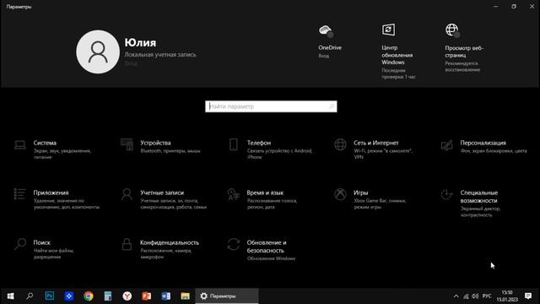The image size is (540, 304).
Task: Open the Телефон phone icon
Action: point(234,144)
